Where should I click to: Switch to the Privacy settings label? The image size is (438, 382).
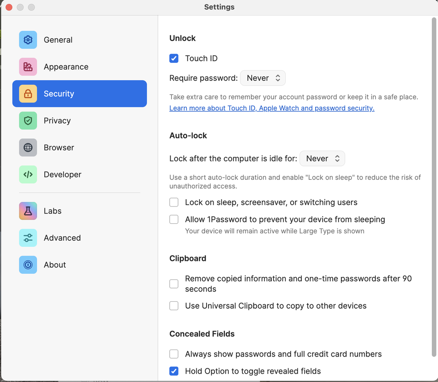tap(57, 121)
